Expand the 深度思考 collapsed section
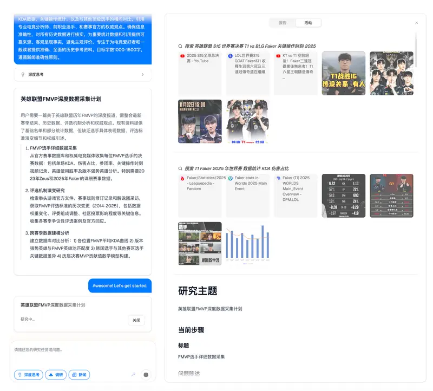The width and height of the screenshot is (433, 391). [82, 75]
